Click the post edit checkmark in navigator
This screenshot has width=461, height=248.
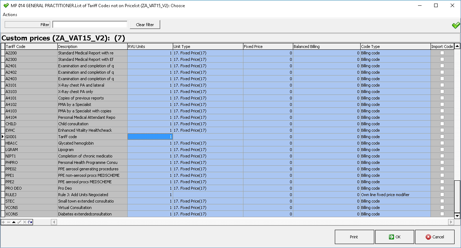click(x=19, y=222)
